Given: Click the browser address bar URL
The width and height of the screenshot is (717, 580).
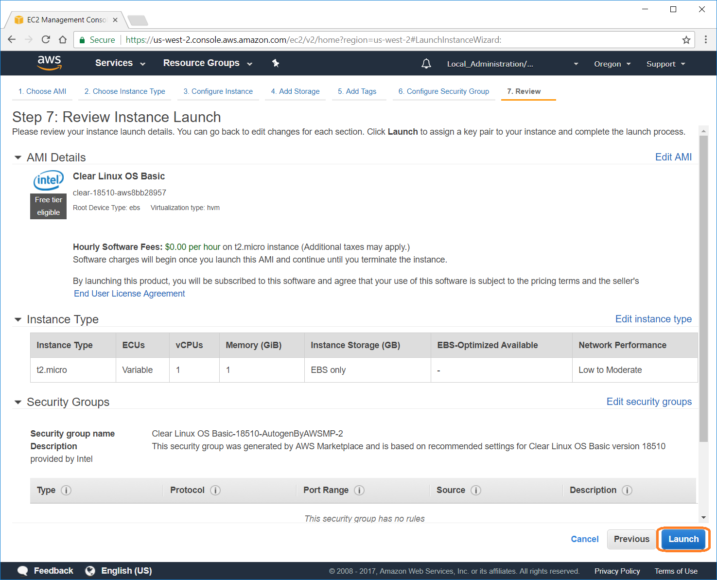Looking at the screenshot, I should pyautogui.click(x=314, y=40).
